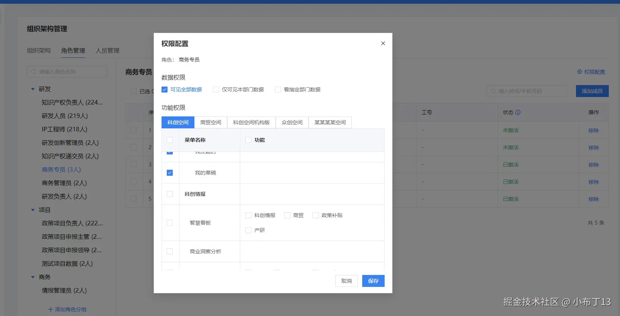Select 商务管理员 (2人) role

point(64,183)
